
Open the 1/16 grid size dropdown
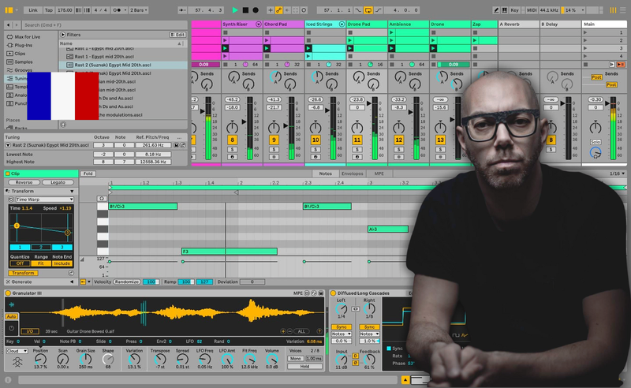[618, 173]
